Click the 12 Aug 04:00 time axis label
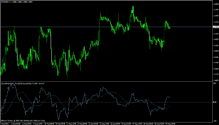This screenshot has height=125, width=219. 82,124
